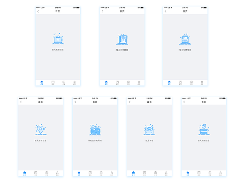
Task: Open the package tab on the briefcase screen
Action: point(53,83)
